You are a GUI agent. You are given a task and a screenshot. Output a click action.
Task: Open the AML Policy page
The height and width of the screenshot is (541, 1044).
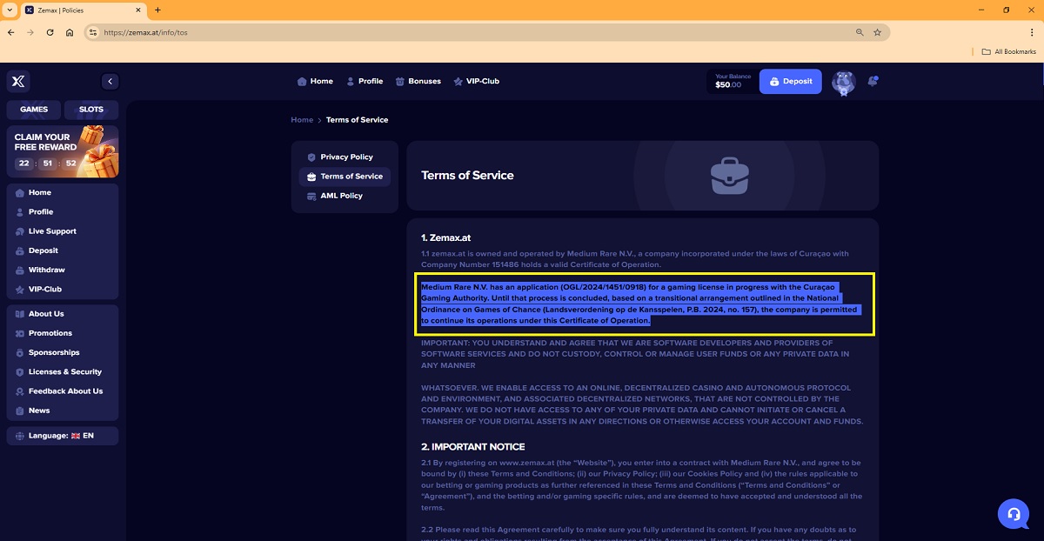pos(341,196)
